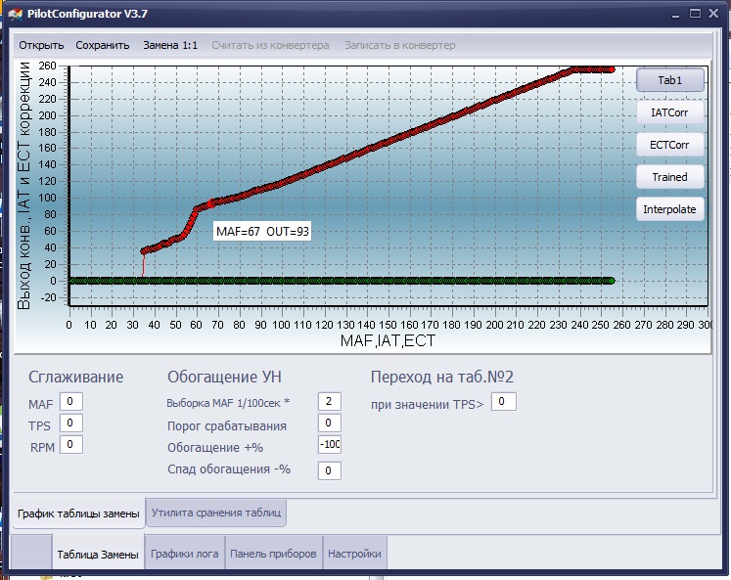Focus the MAF smoothing input field

[x=71, y=401]
